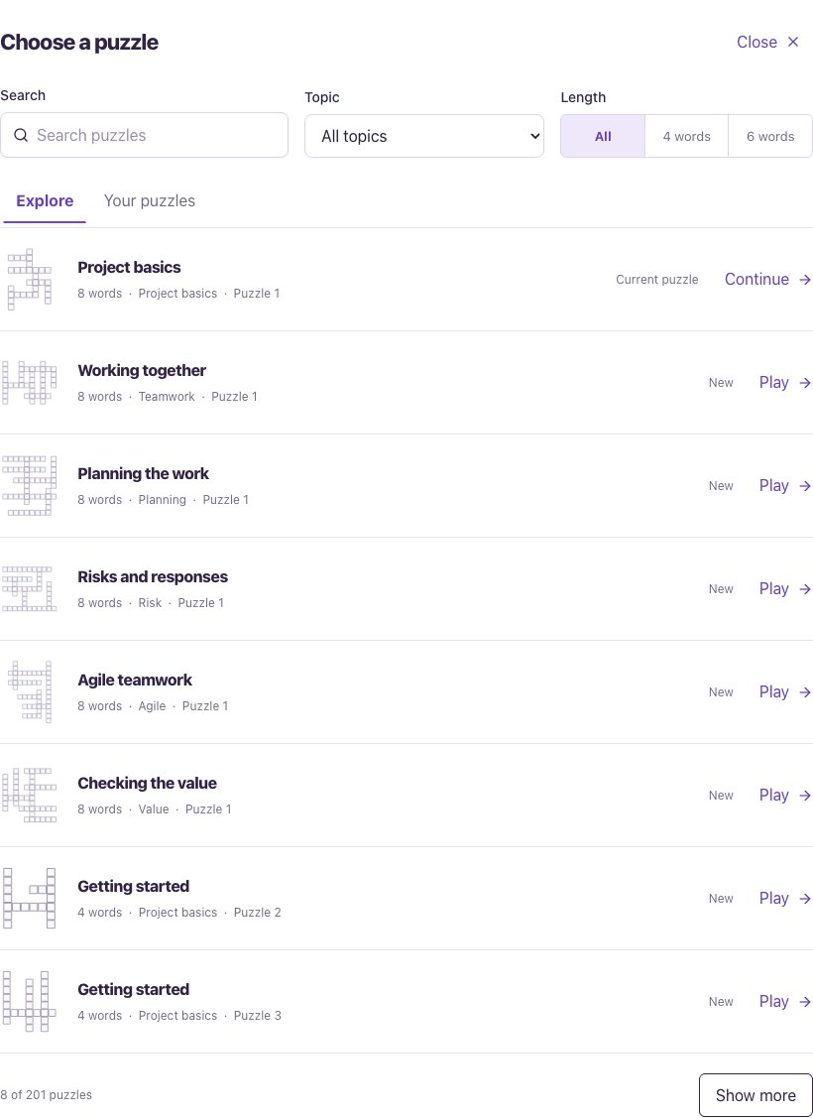Switch to the Your puzzles tab
The image size is (813, 1118).
pyautogui.click(x=150, y=201)
